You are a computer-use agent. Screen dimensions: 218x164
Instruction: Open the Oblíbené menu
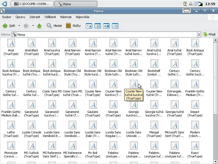50,17
